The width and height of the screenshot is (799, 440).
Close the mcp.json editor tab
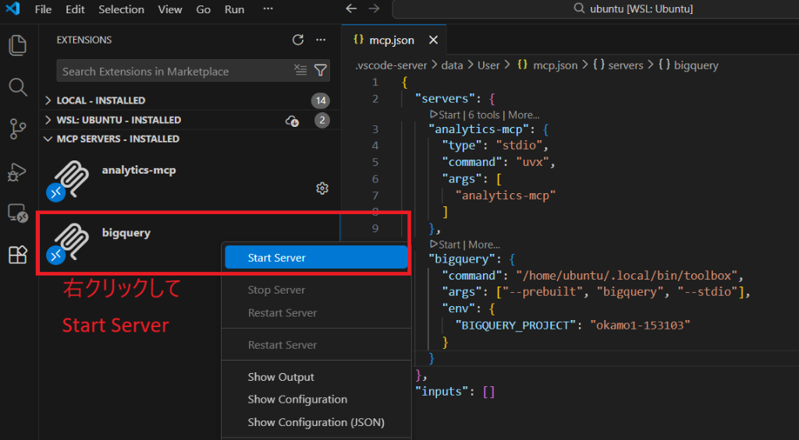[x=433, y=40]
